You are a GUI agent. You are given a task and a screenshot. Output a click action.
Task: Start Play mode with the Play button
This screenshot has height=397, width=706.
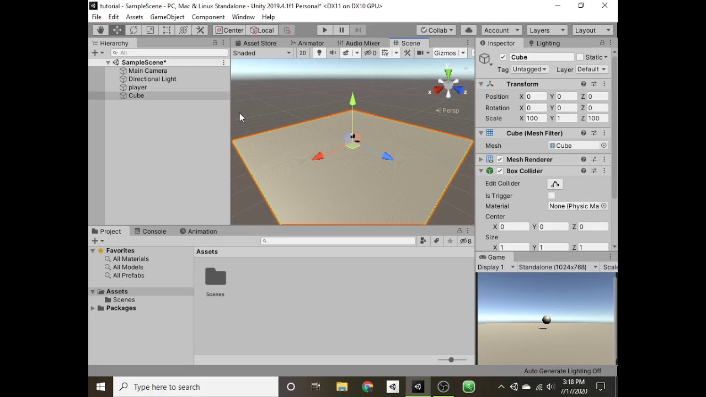click(324, 30)
